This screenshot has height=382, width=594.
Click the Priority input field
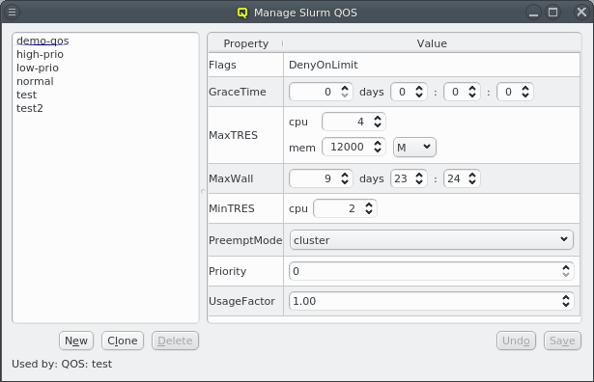tap(432, 271)
